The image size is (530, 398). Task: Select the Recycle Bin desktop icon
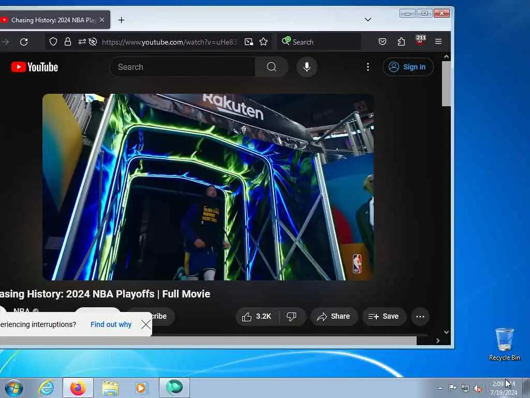[x=504, y=344]
